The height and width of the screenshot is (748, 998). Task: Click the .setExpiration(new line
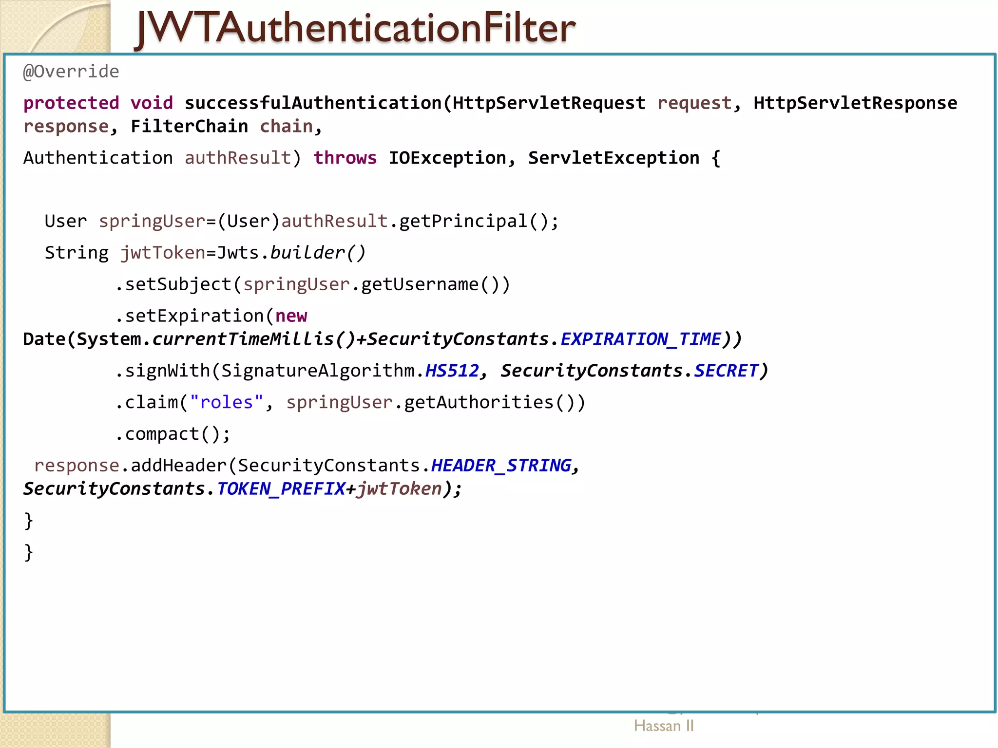tap(211, 317)
